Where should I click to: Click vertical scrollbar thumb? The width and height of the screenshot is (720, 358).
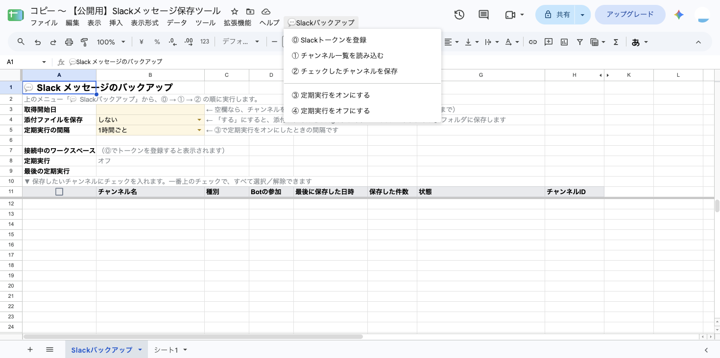[x=717, y=206]
